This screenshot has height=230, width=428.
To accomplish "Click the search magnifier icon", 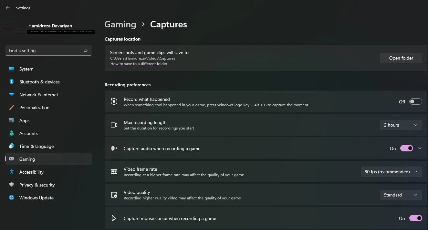I will 86,51.
